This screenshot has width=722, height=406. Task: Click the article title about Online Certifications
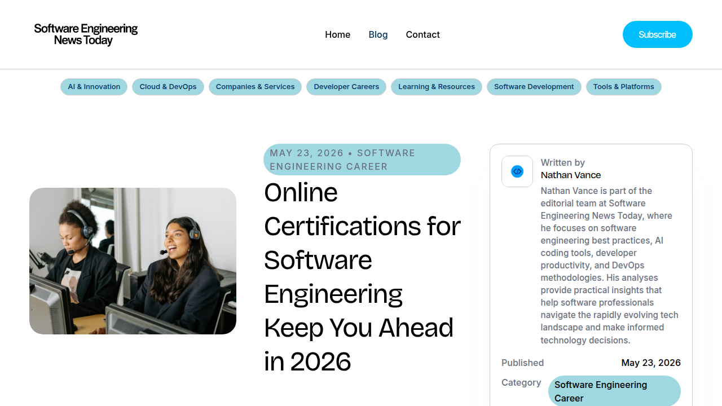[362, 277]
